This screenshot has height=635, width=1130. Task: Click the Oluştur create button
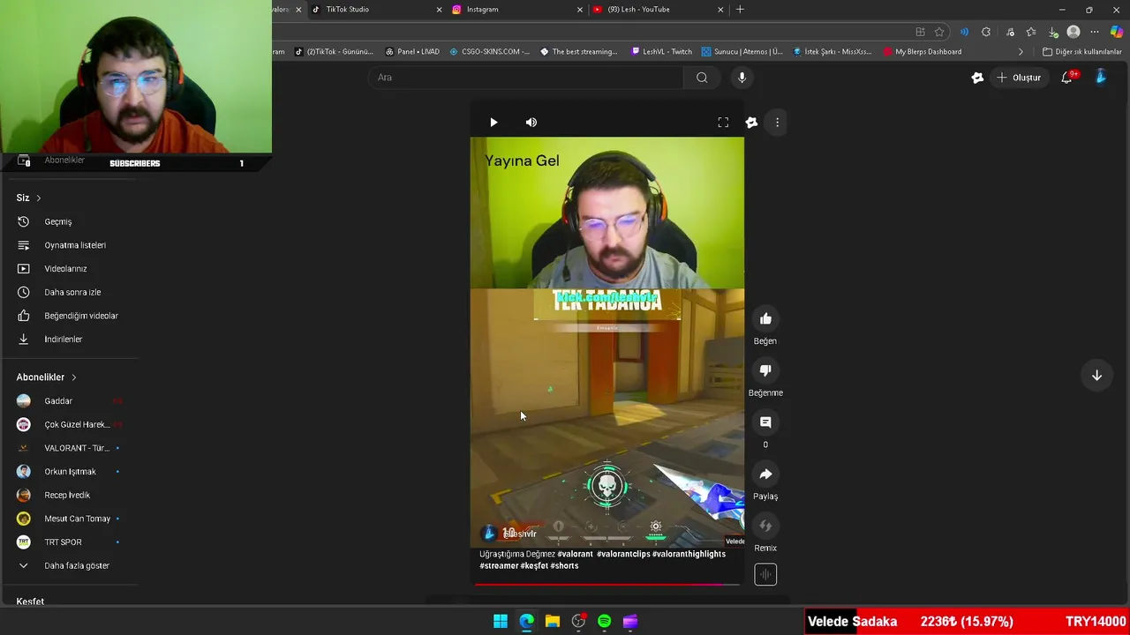point(1019,78)
